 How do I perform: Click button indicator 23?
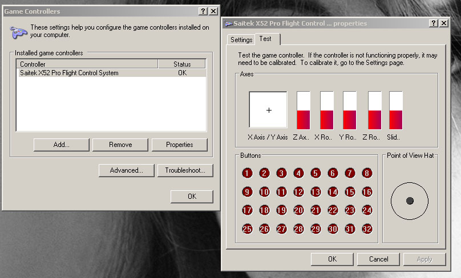[x=350, y=210]
